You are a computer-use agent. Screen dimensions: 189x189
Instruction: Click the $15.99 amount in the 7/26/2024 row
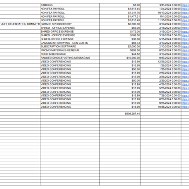120,95
